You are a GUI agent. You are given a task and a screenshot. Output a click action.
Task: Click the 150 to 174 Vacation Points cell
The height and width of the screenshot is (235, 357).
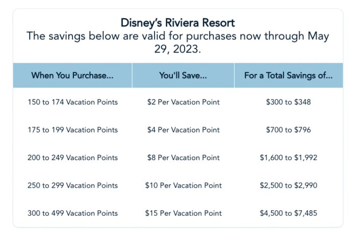point(72,102)
